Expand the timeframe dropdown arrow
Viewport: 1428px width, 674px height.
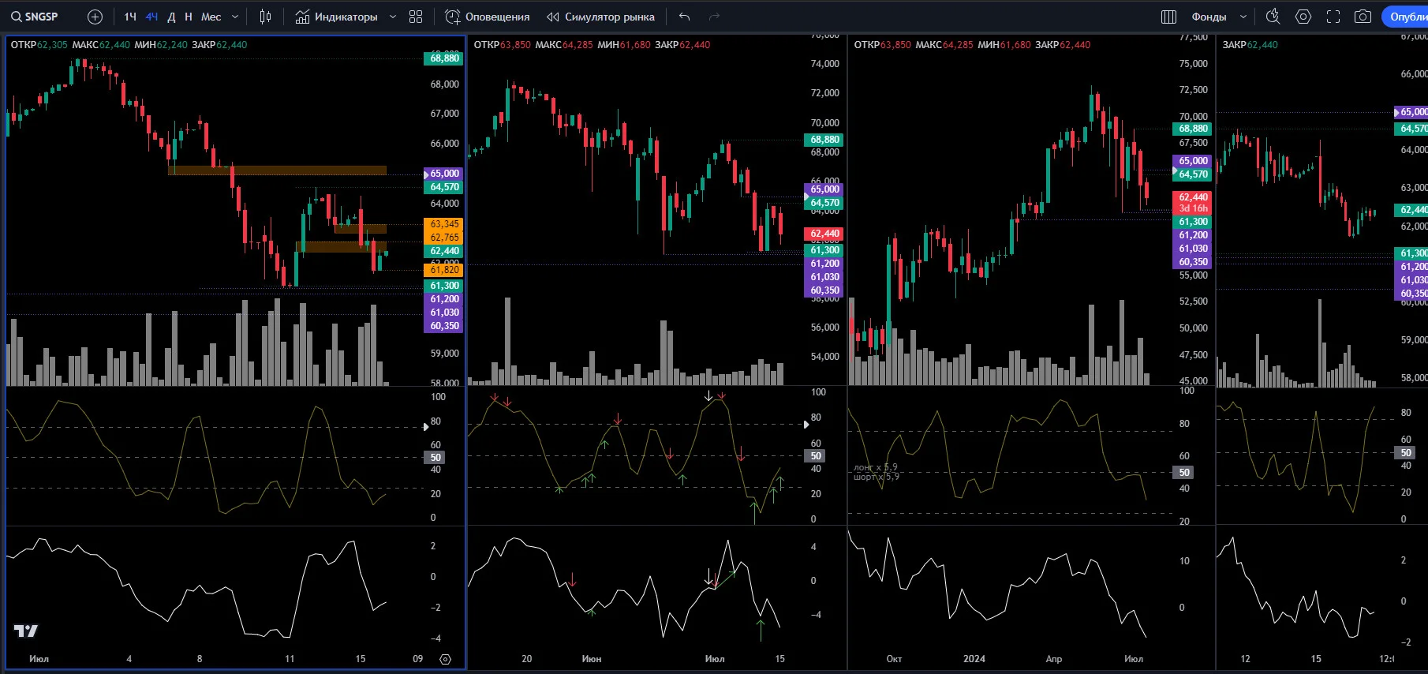click(x=235, y=17)
